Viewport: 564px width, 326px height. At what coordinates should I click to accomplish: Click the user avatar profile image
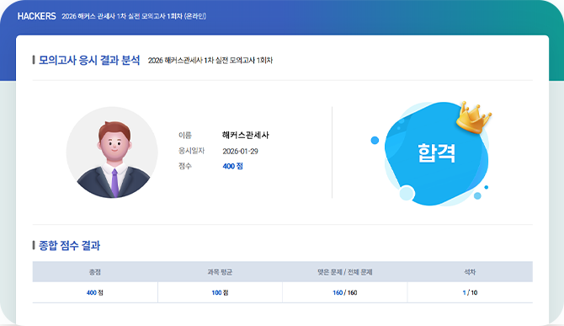click(112, 152)
